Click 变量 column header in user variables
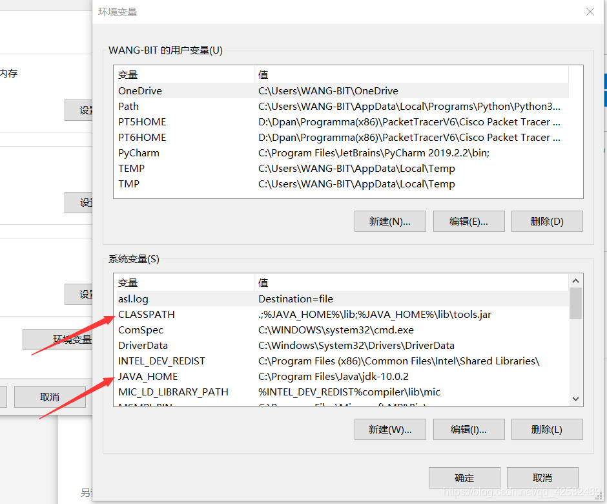Screen dimensions: 607x504 [185, 74]
